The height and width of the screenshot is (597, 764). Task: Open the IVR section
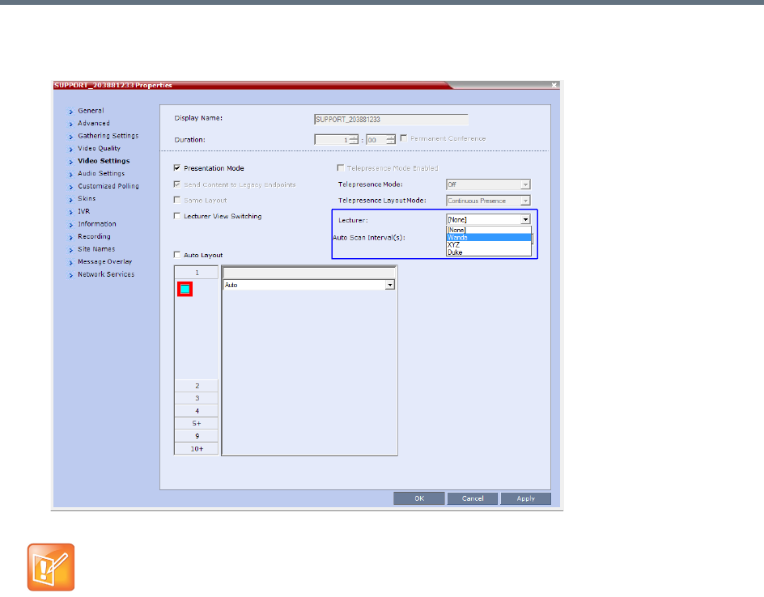[x=84, y=211]
